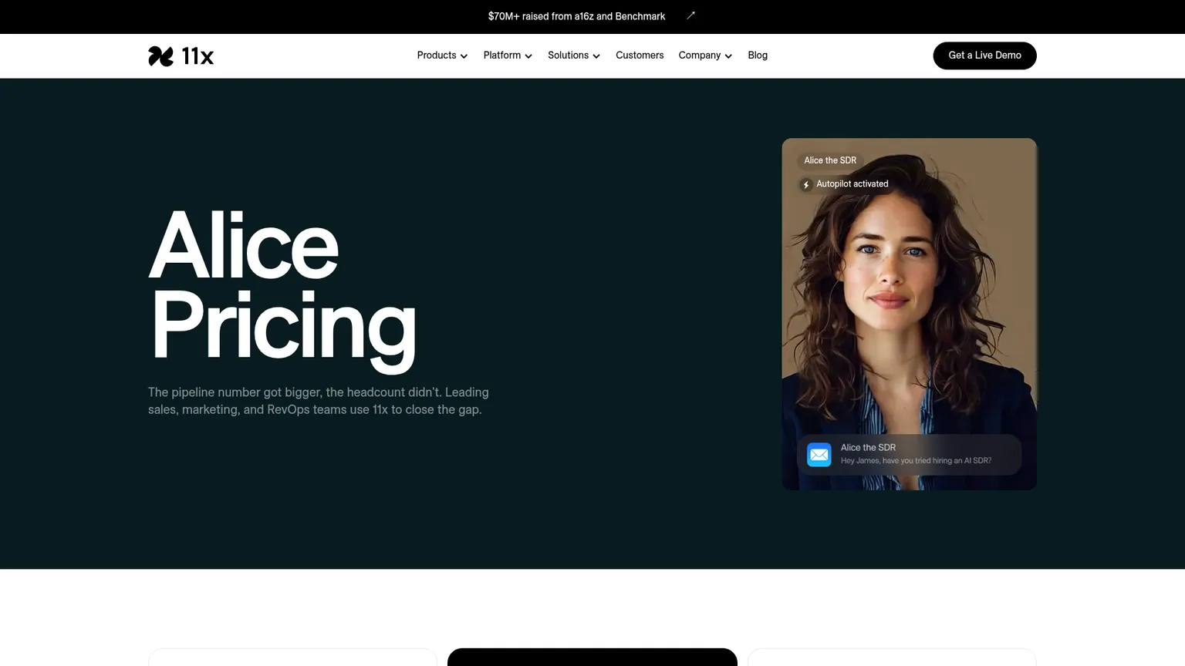This screenshot has width=1185, height=666.
Task: Click the mail icon in Alice's message
Action: coord(819,454)
